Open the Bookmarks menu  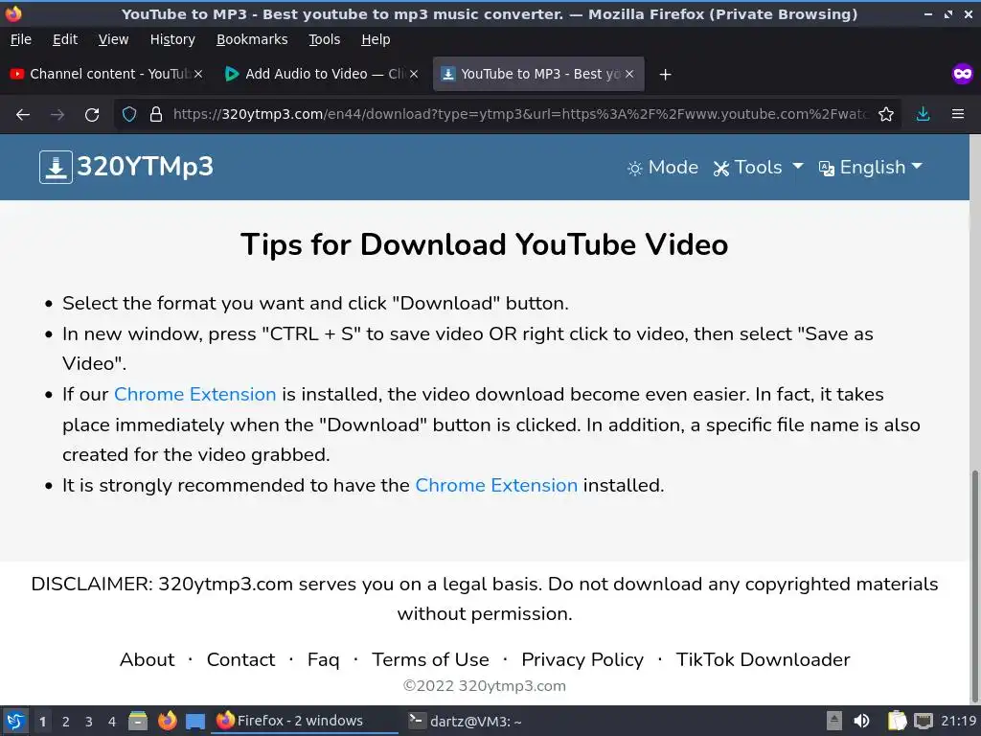pyautogui.click(x=252, y=39)
